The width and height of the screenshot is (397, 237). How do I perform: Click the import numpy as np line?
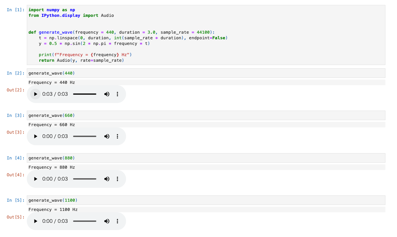coord(52,10)
